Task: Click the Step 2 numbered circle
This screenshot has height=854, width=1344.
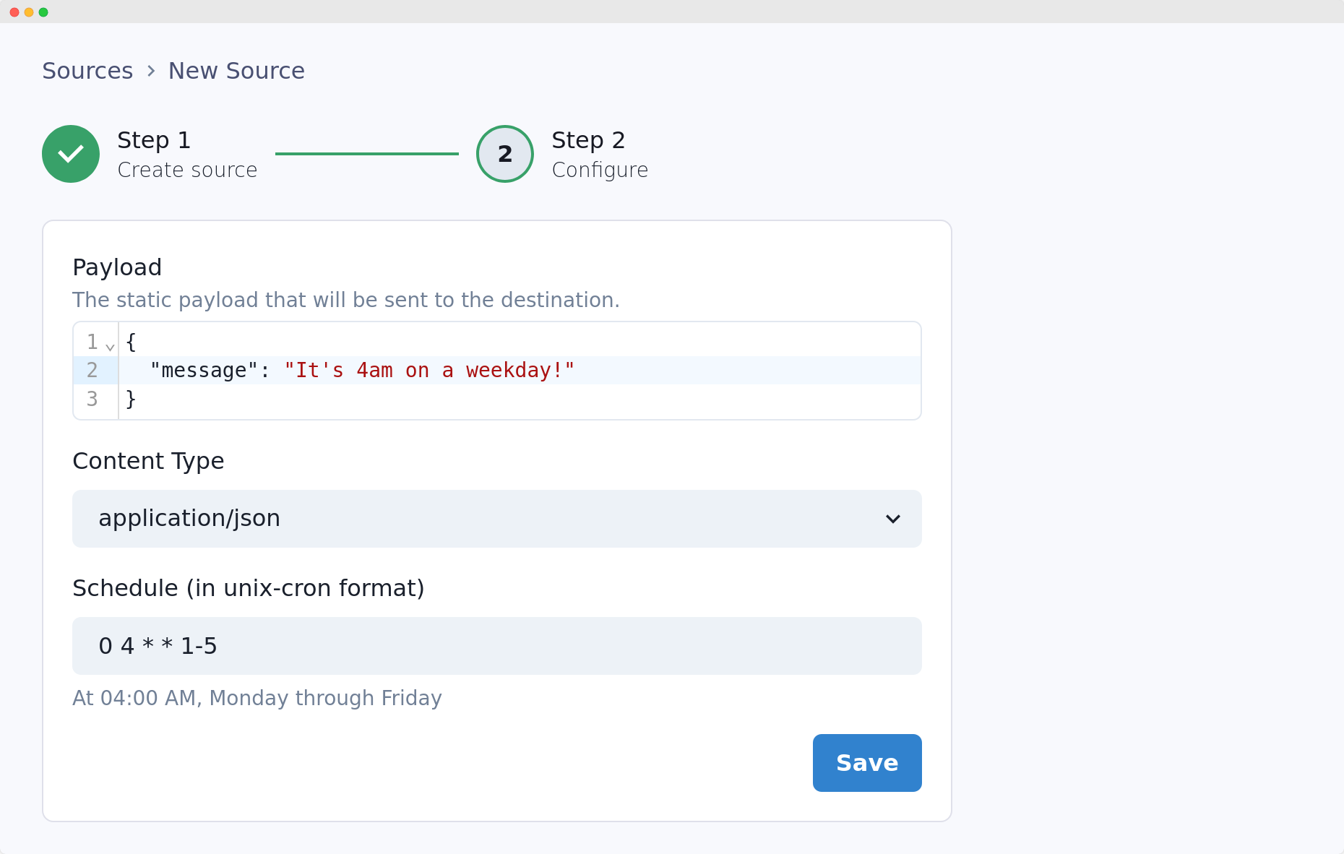Action: tap(504, 154)
